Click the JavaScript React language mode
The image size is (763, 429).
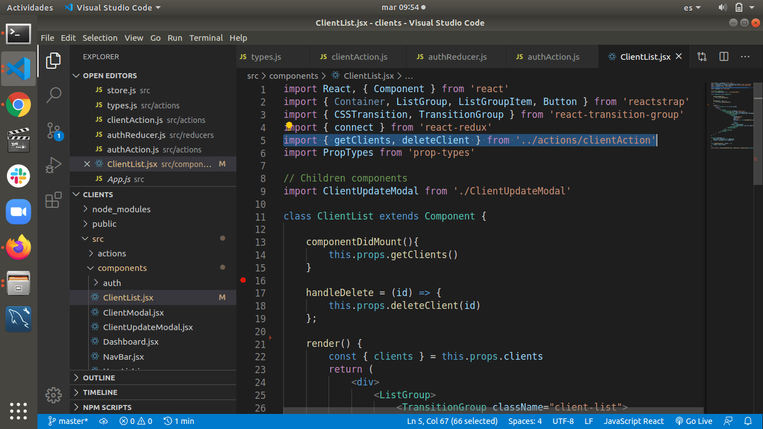pos(633,421)
